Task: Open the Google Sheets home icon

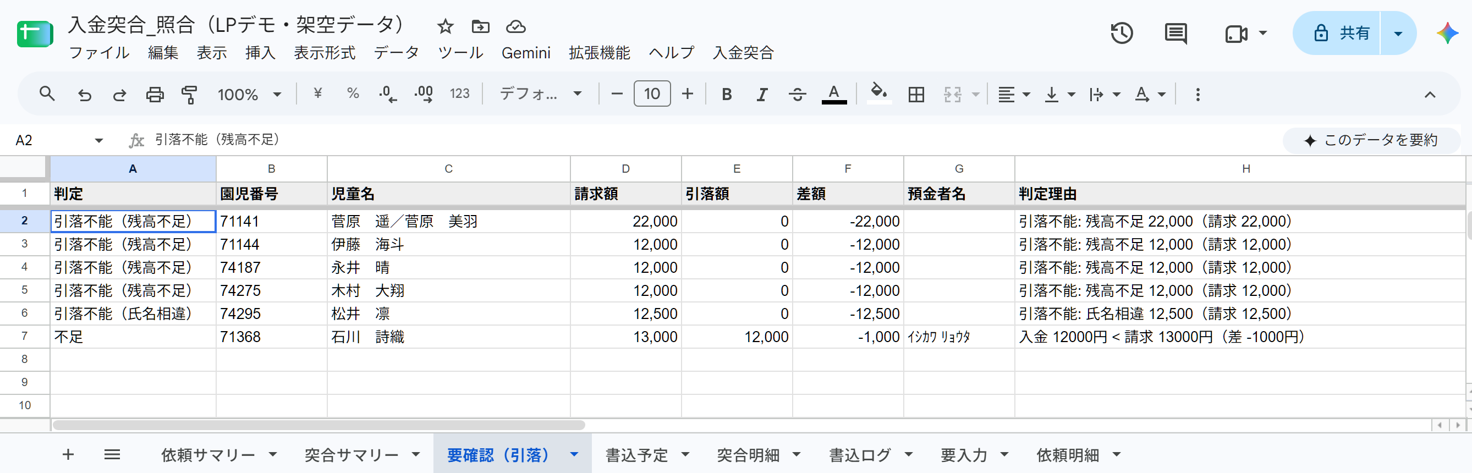Action: pyautogui.click(x=35, y=34)
